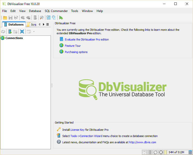The height and width of the screenshot is (155, 193).
Task: Click the Open File folder icon in the toolbar
Action: pos(5,18)
